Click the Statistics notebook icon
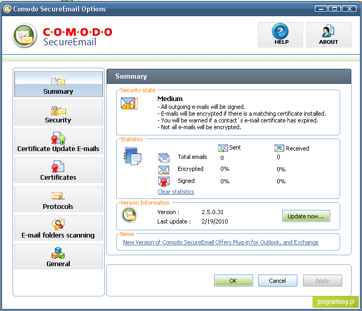The image size is (362, 311). [x=132, y=156]
